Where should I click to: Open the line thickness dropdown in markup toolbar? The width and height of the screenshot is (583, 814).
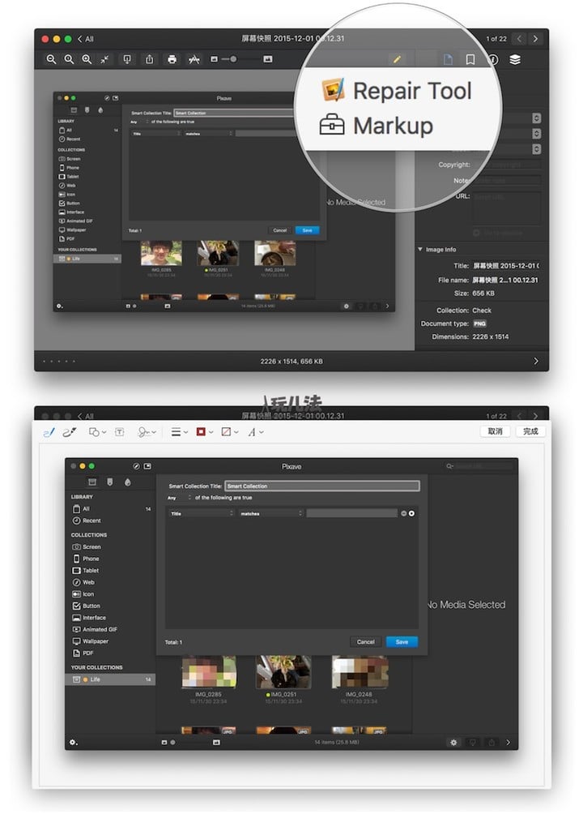(x=179, y=432)
